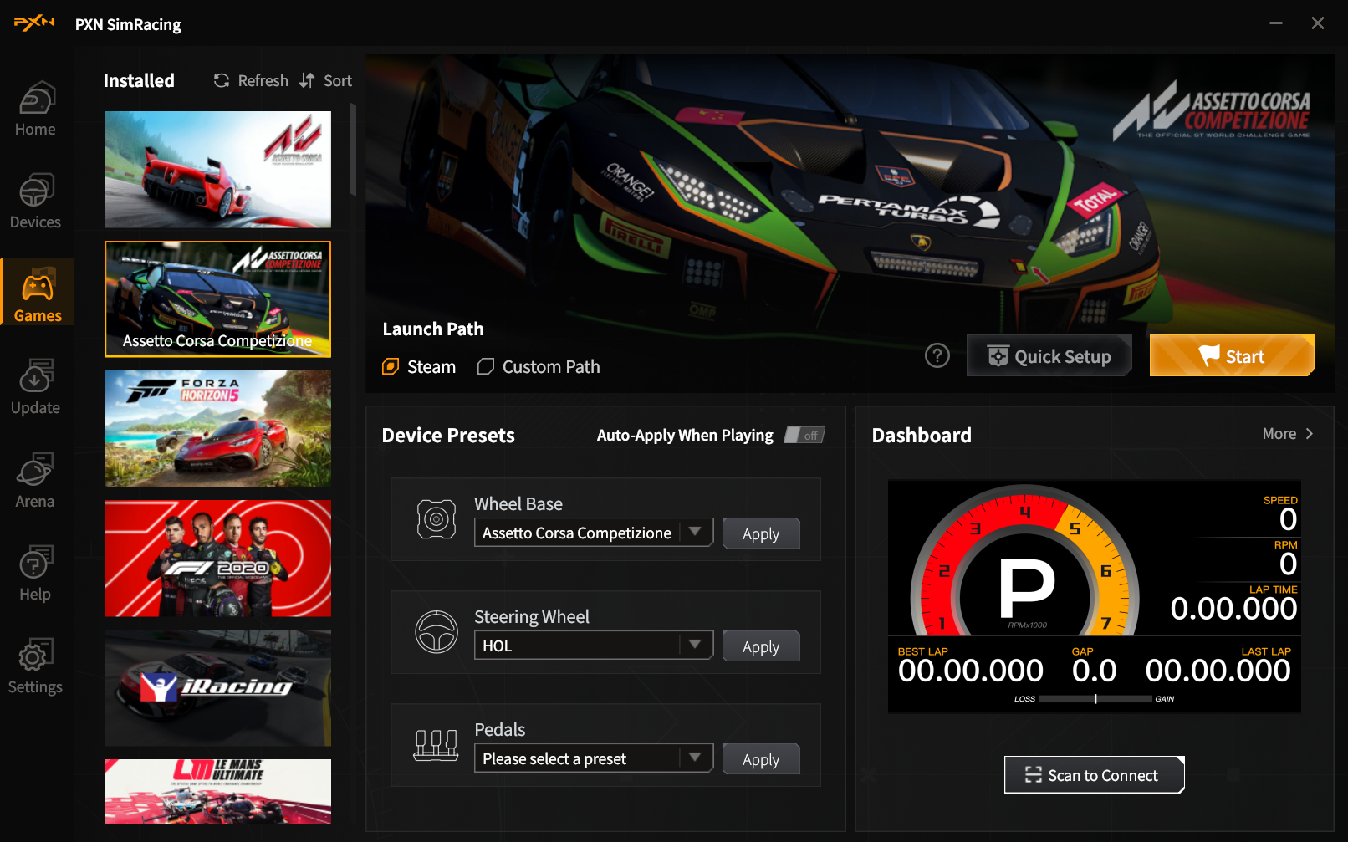Toggle Auto-Apply When Playing switch
Screen dimensions: 1348x842
[804, 436]
